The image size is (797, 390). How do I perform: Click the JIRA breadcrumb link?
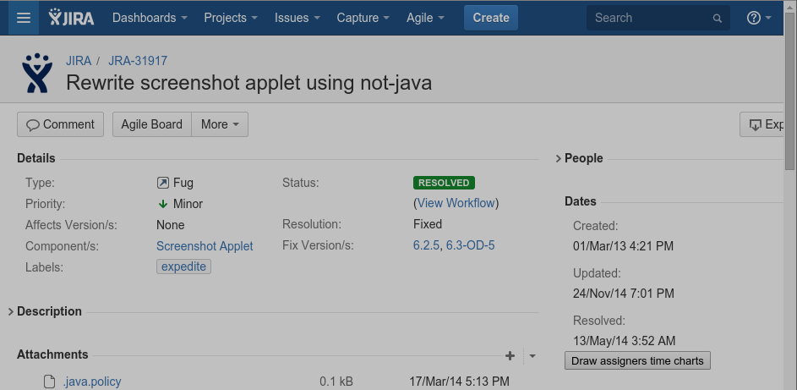(x=79, y=61)
